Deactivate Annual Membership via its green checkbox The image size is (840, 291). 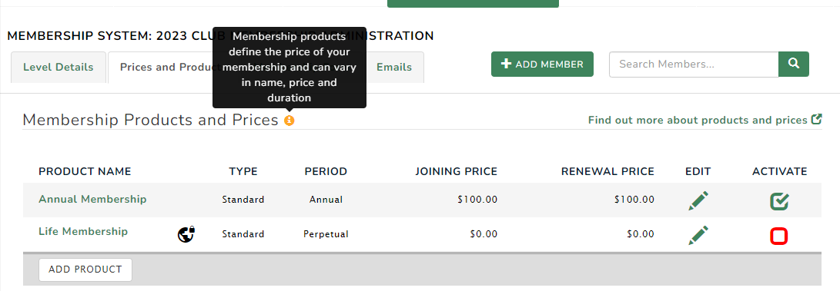coord(779,201)
